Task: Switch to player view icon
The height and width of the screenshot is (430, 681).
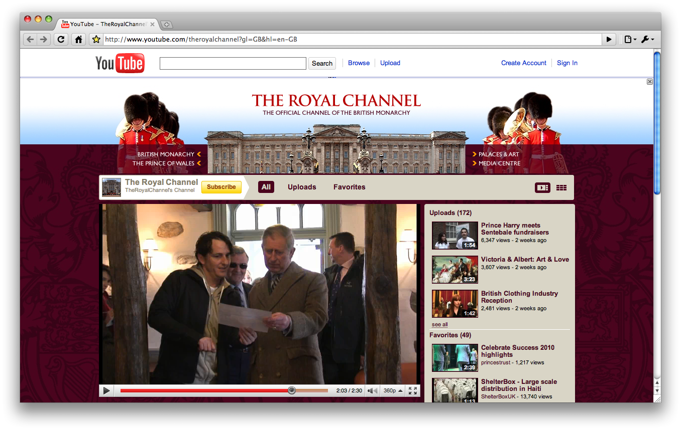Action: (x=542, y=187)
